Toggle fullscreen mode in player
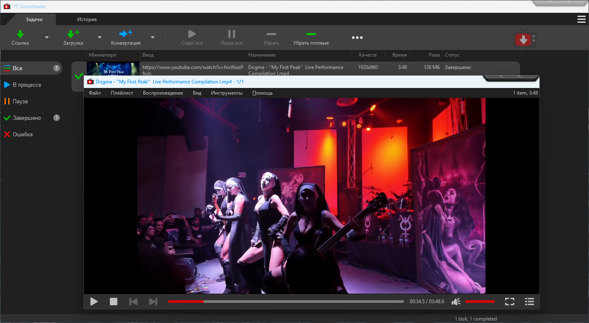Screen dimensions: 589x323 [510, 302]
